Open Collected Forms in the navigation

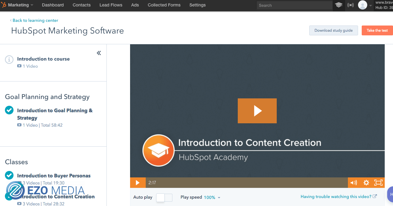(x=164, y=5)
